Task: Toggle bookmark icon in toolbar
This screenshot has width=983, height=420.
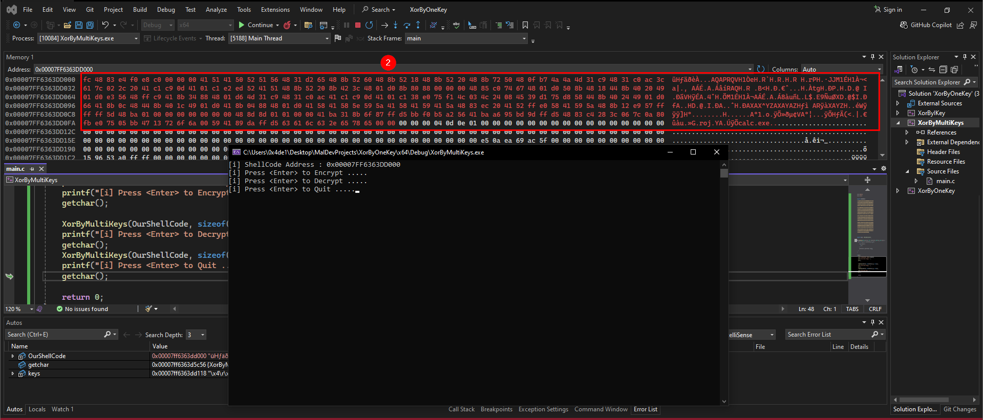Action: tap(525, 25)
